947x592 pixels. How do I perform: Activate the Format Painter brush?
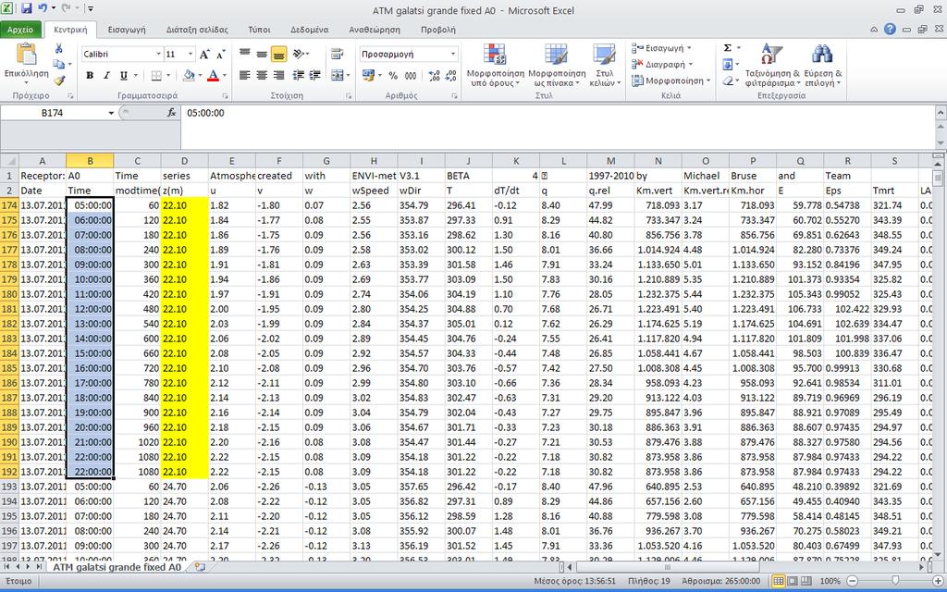(58, 80)
